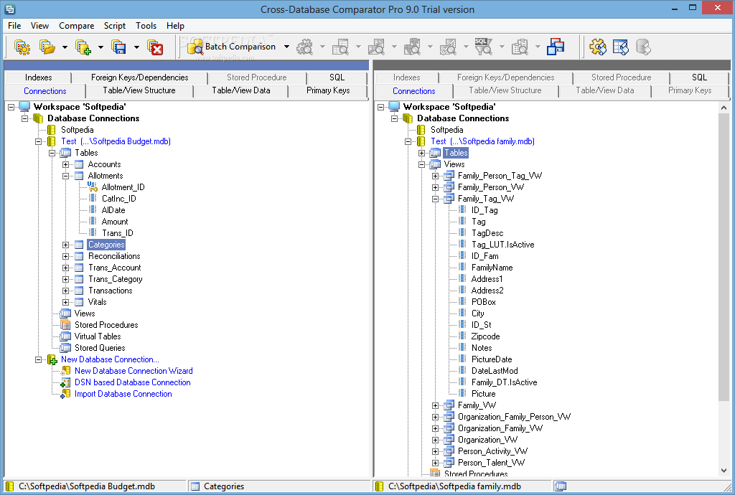Click the grayed gear compare toolbar icon

pos(304,47)
